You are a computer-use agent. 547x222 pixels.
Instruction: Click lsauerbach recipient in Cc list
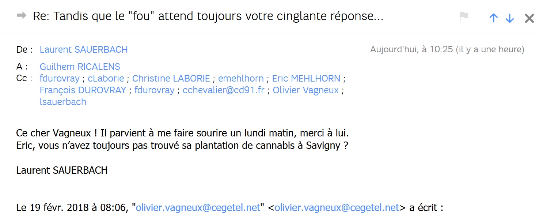(63, 102)
